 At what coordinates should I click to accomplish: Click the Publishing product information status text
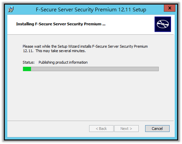[x=63, y=62]
